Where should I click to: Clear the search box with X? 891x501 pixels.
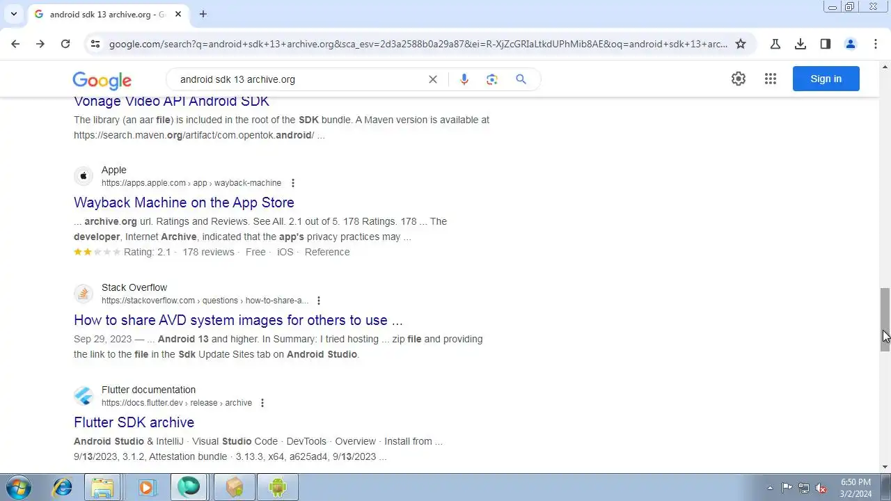point(433,79)
